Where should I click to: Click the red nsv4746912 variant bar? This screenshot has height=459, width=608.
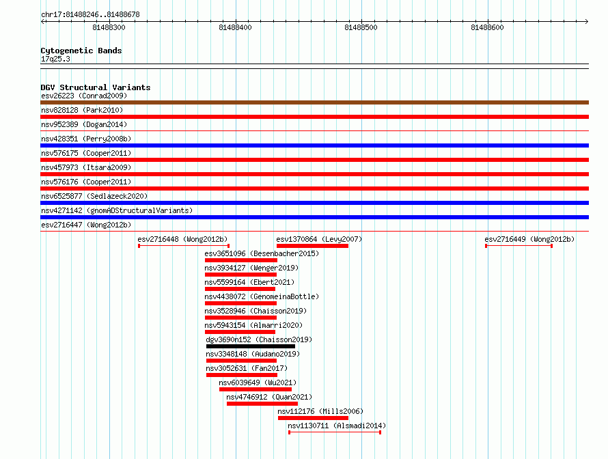click(262, 404)
